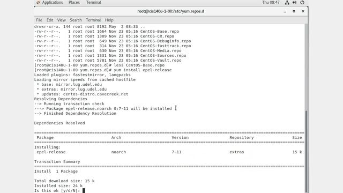Click the network connection status icon

click(287, 2)
